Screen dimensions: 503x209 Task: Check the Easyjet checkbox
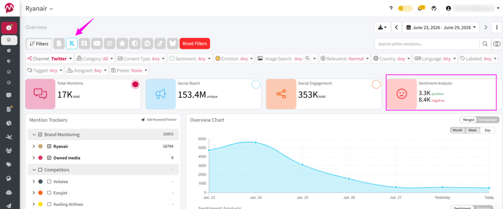coord(49,193)
